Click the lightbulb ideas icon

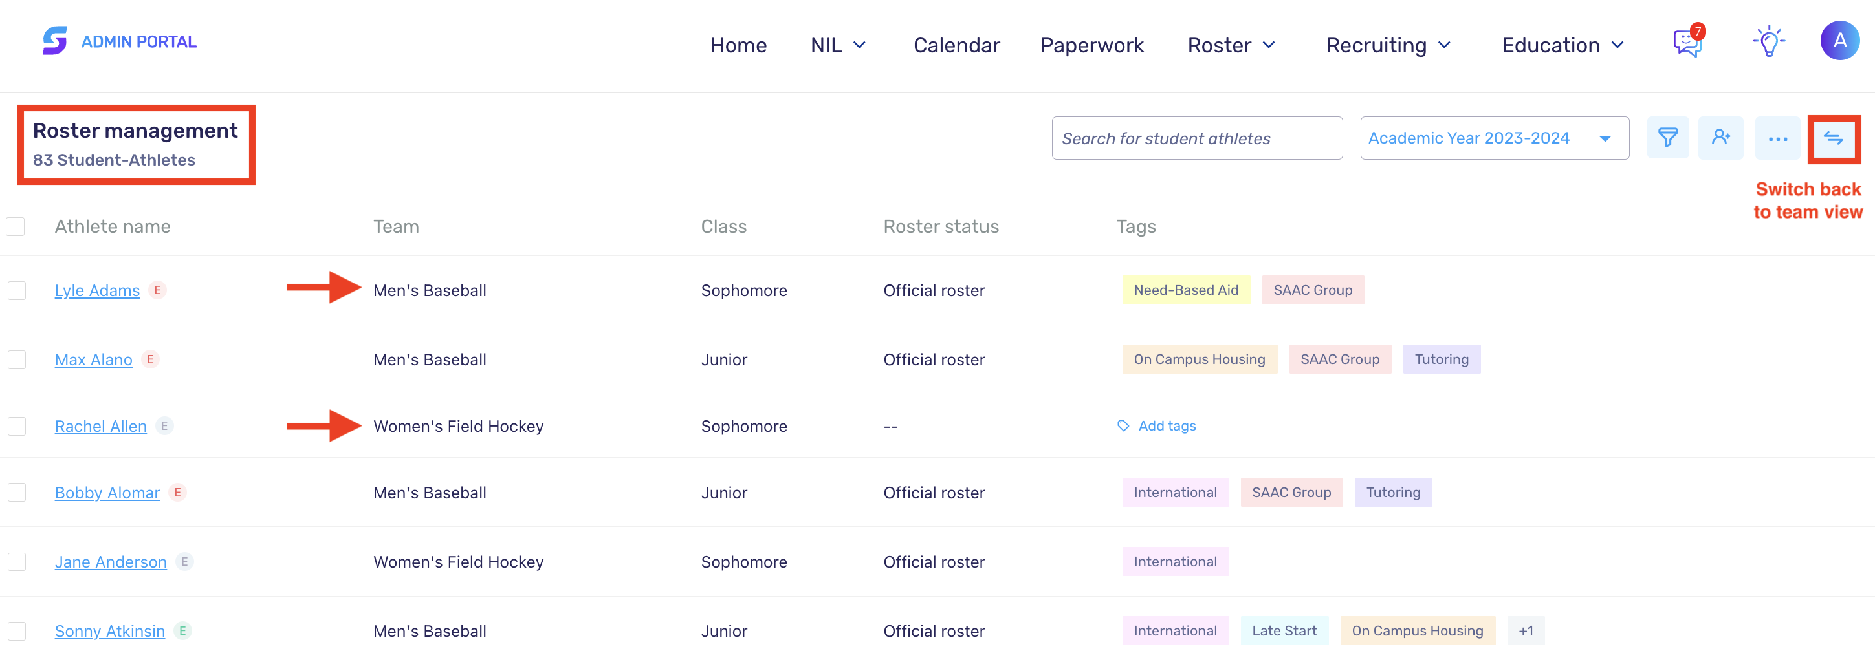[x=1768, y=42]
